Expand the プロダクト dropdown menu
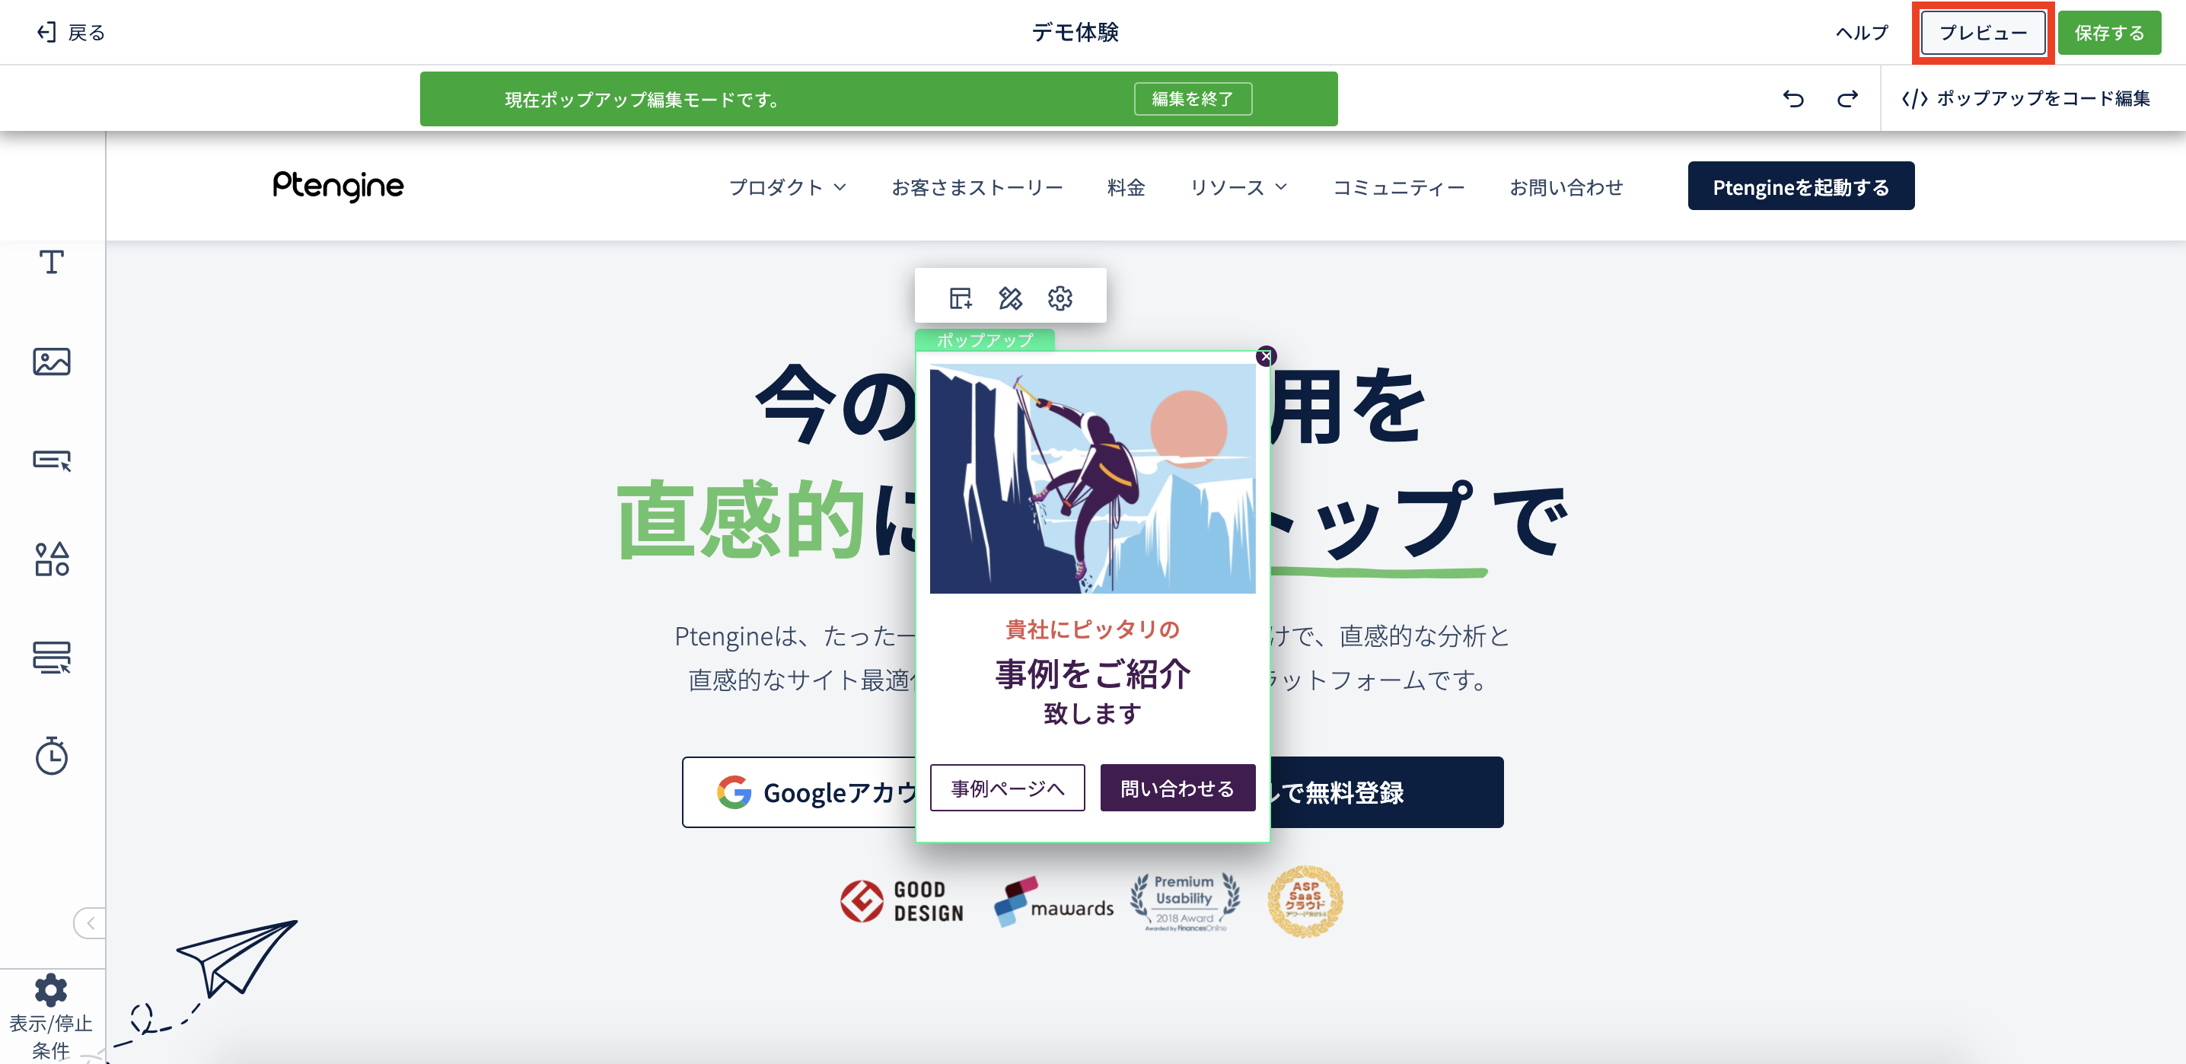The height and width of the screenshot is (1064, 2186). 787,186
